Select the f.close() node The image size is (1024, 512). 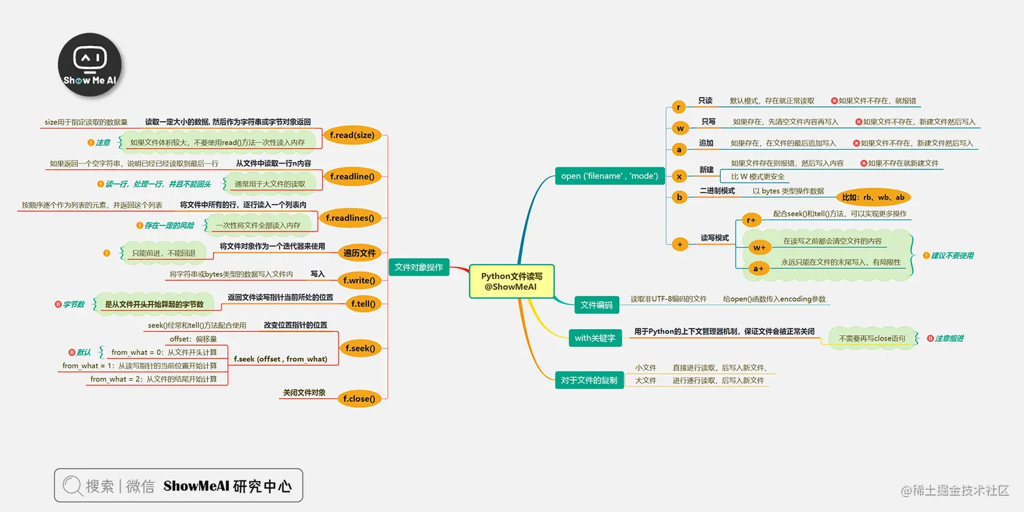coord(359,398)
